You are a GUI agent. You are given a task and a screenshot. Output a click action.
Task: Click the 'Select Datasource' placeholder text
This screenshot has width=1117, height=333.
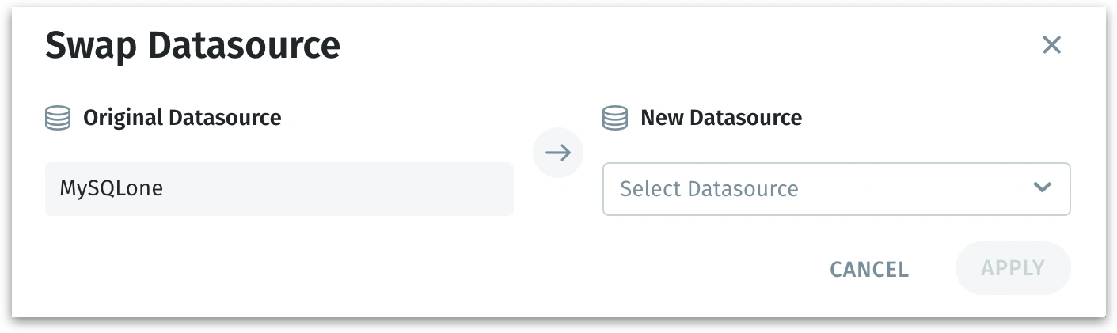tap(709, 189)
